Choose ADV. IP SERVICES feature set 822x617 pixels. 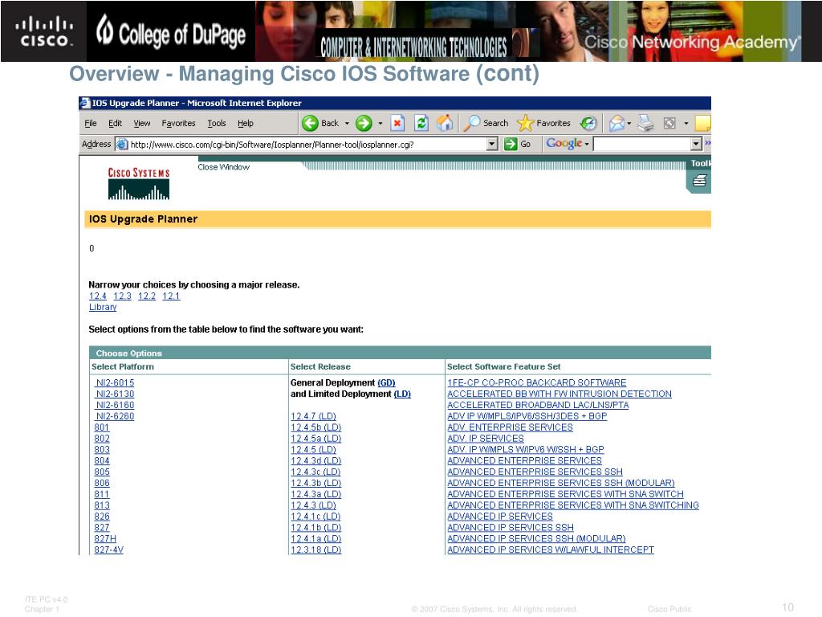[x=486, y=439]
